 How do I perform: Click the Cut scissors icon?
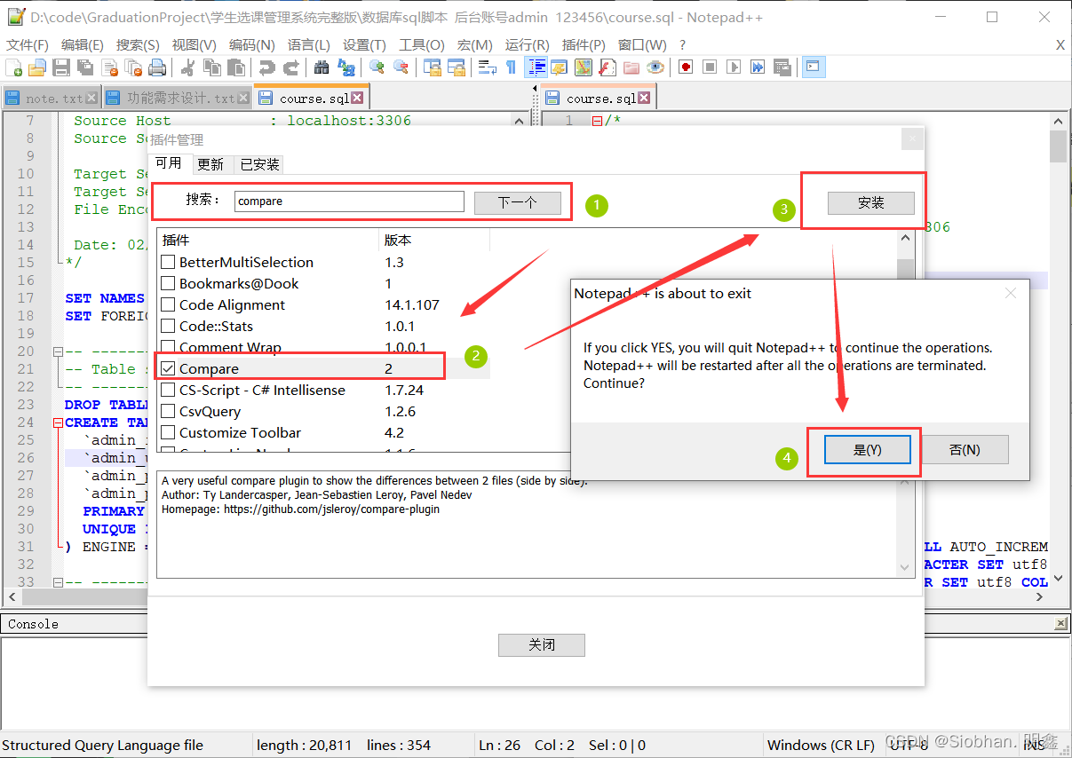(x=188, y=67)
